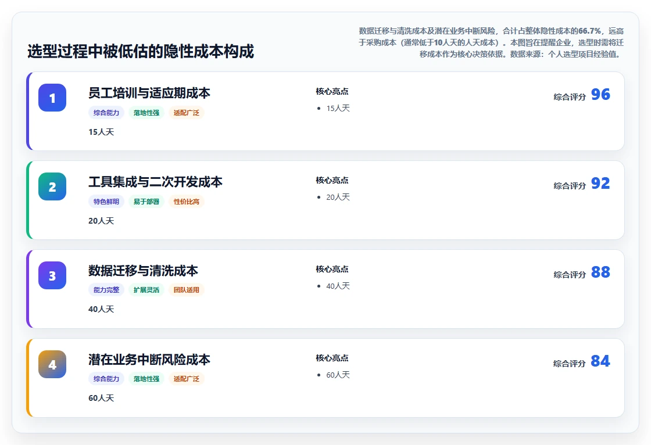Viewport: 651px width, 445px height.
Task: Click the 核心亮点 heading in card 3
Action: click(x=332, y=269)
